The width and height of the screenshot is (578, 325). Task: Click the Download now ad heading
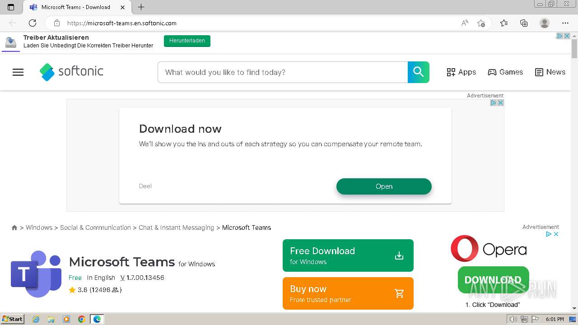(x=180, y=129)
